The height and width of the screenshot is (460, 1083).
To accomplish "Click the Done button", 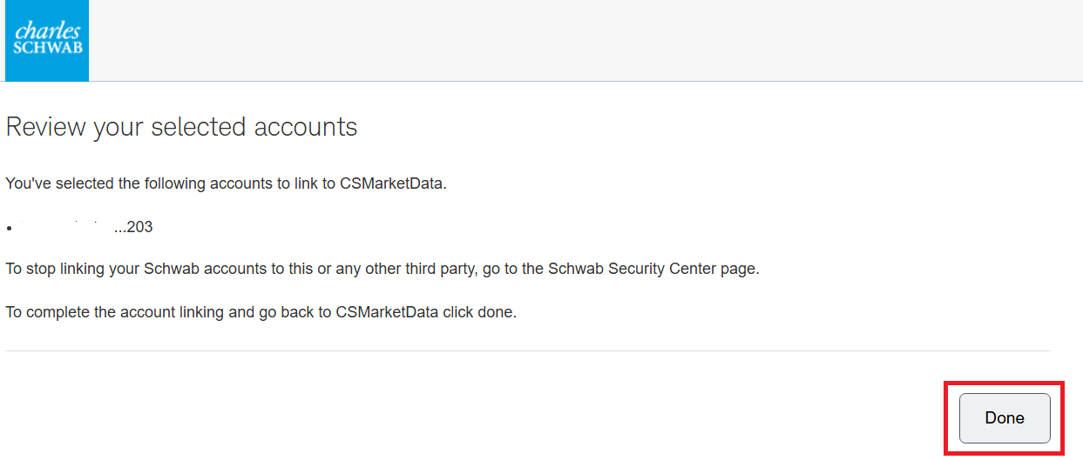I will pyautogui.click(x=1005, y=417).
